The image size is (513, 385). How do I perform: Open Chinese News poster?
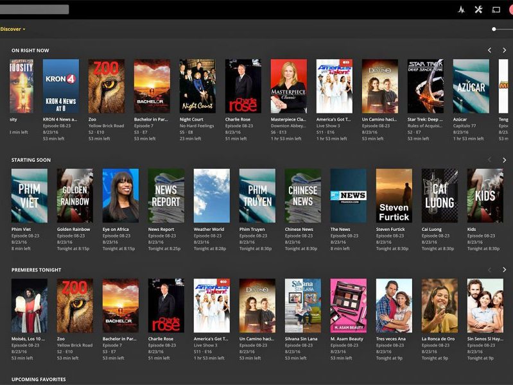tap(303, 196)
